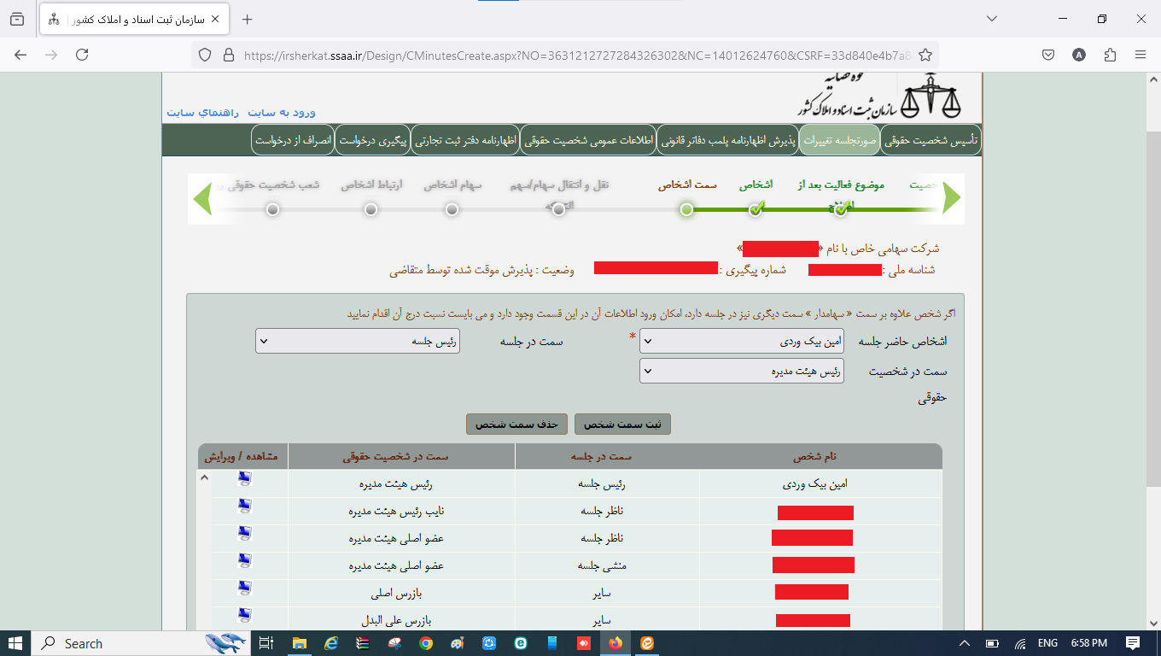Open تأسیس شخصیت حقوقی menu tab
The height and width of the screenshot is (656, 1161).
coord(931,140)
